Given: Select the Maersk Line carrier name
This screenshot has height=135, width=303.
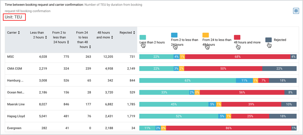Looking at the screenshot, I should click(x=16, y=104).
